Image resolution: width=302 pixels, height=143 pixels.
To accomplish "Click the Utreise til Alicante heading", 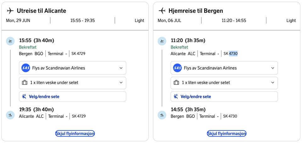I will click(x=42, y=11).
